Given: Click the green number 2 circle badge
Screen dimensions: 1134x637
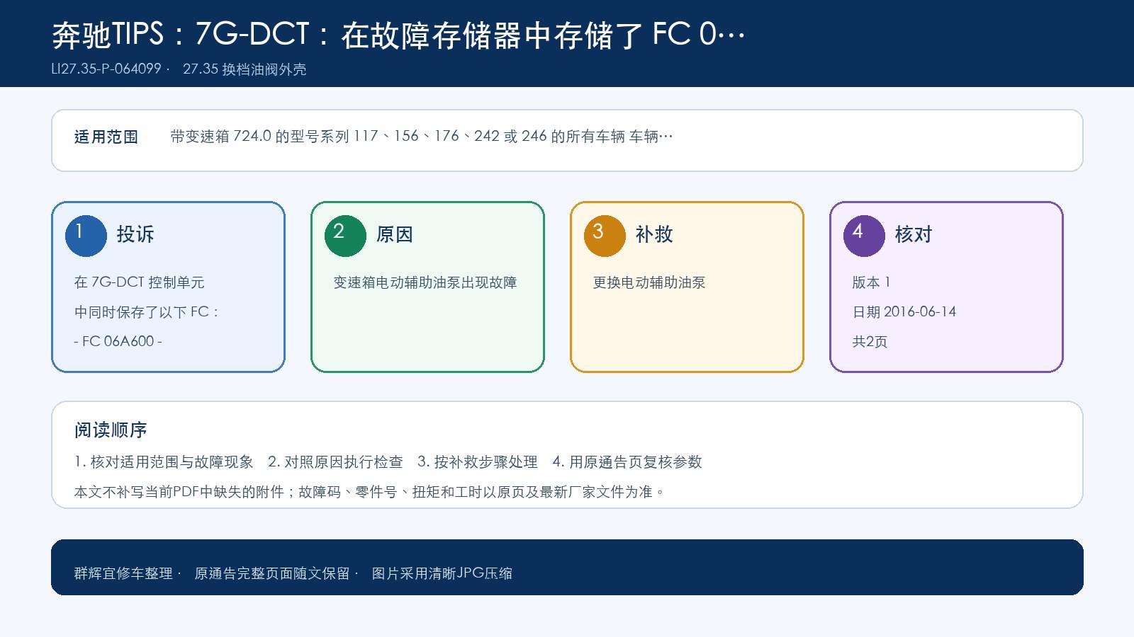Looking at the screenshot, I should 345,236.
